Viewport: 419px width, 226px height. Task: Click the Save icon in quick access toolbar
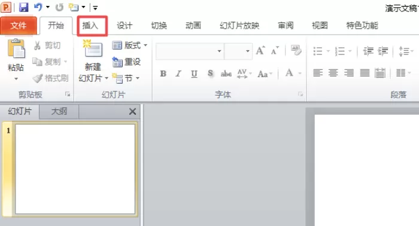click(x=23, y=7)
